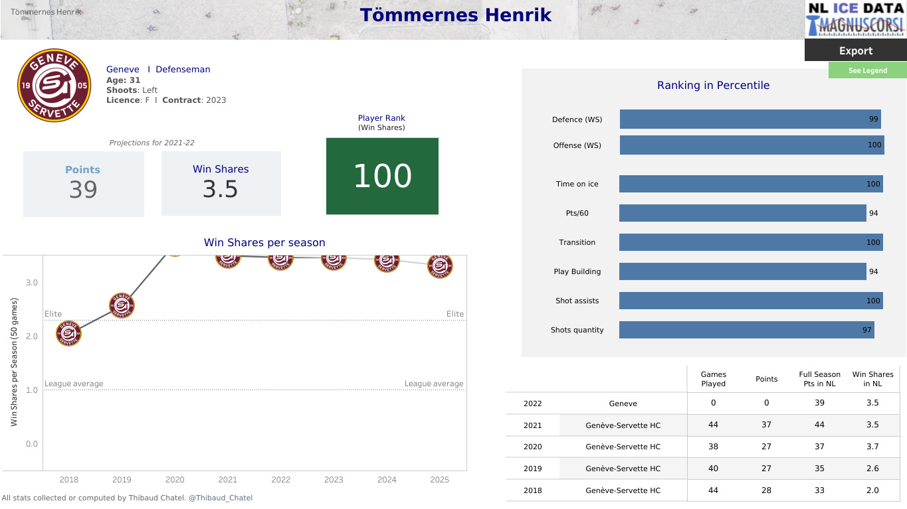This screenshot has width=907, height=509.
Task: Click the Play Building percentile bar
Action: (743, 271)
